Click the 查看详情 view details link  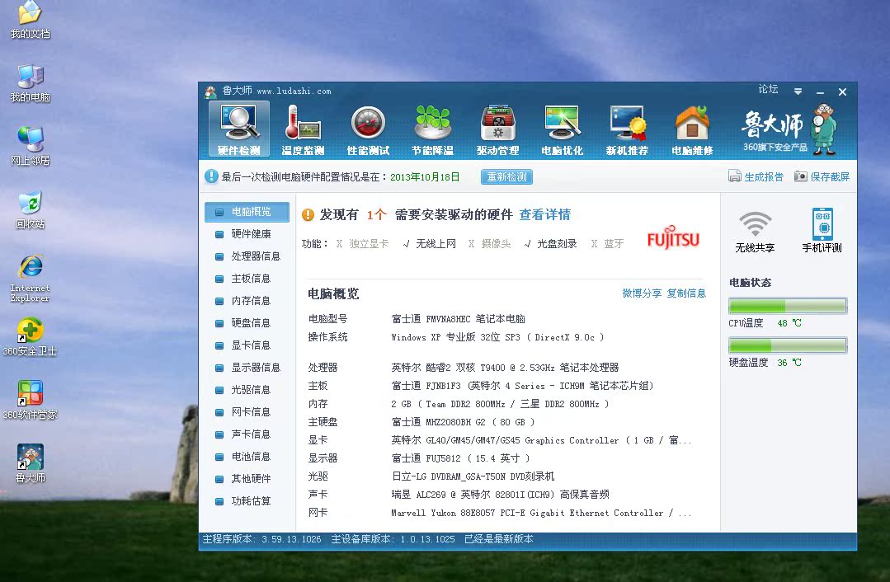pos(545,214)
